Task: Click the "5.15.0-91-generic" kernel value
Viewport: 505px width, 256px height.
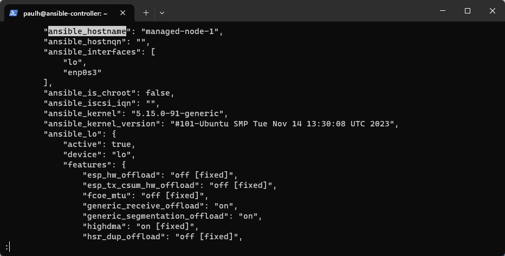Action: tap(177, 113)
